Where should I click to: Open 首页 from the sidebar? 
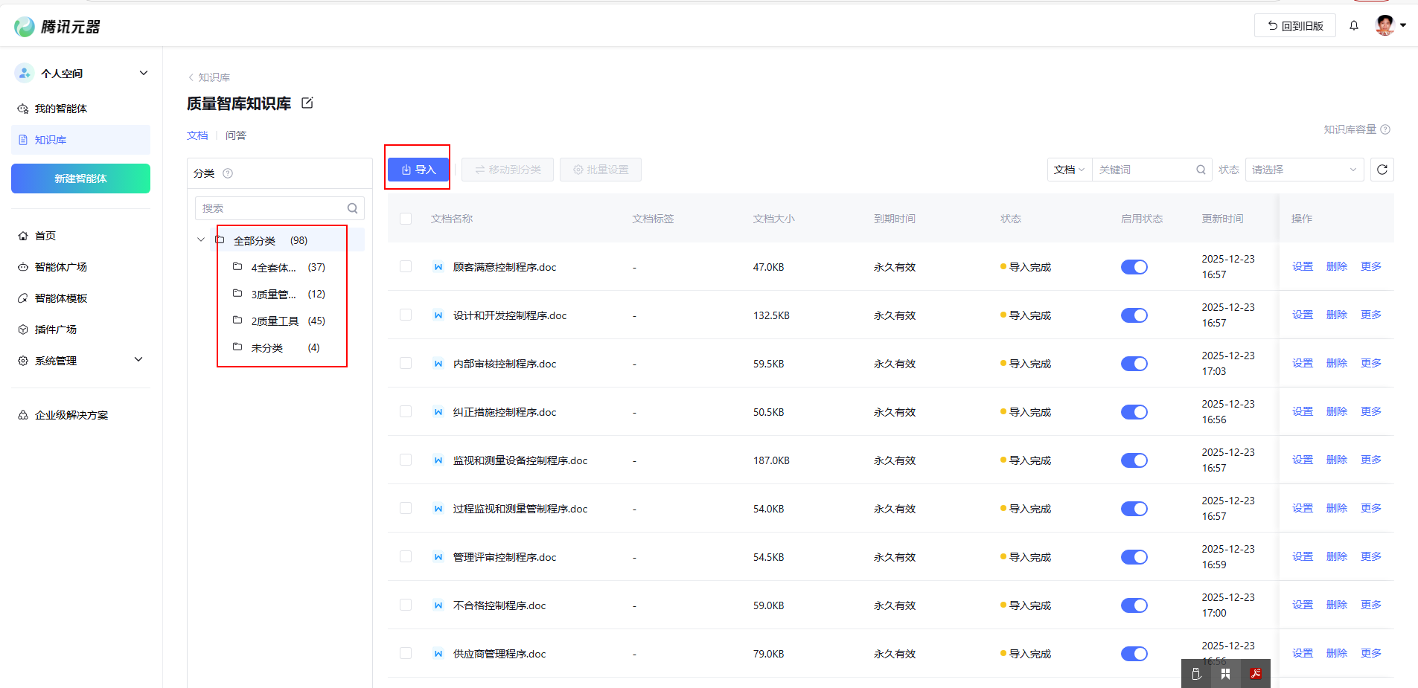(45, 236)
